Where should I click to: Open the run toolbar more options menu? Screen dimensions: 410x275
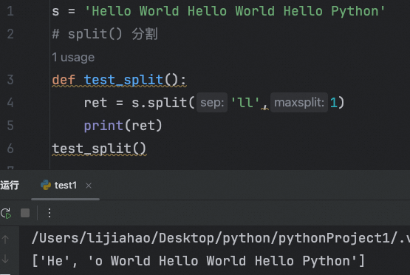click(x=49, y=213)
